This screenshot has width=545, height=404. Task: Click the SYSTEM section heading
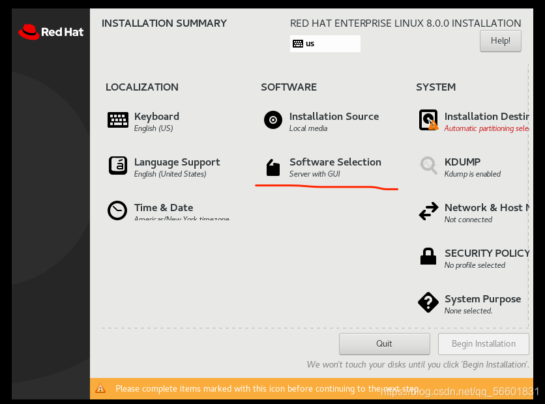click(436, 87)
